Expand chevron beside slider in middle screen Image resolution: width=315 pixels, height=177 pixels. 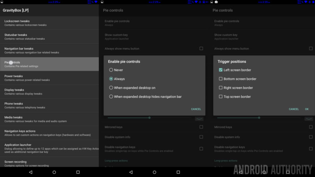point(199,119)
